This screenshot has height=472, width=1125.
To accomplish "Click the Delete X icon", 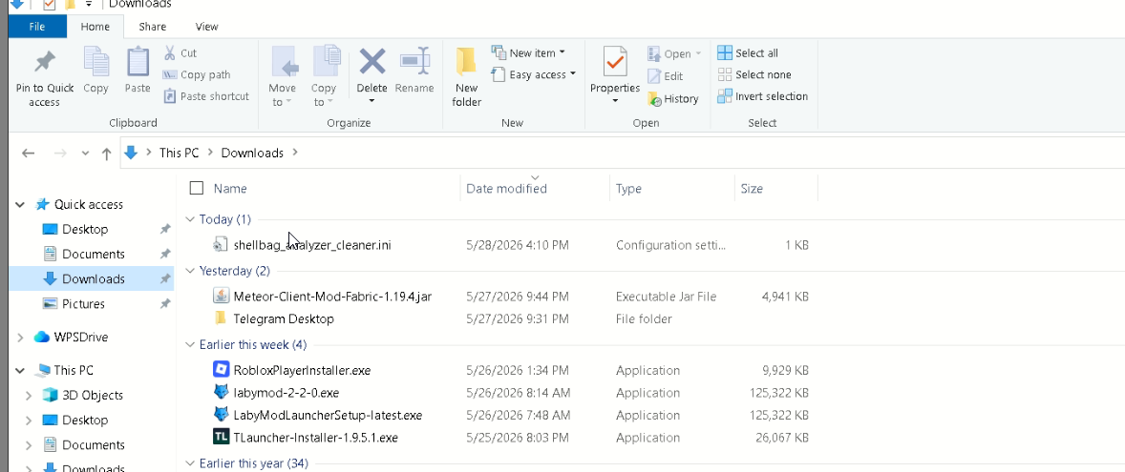I will click(x=371, y=62).
